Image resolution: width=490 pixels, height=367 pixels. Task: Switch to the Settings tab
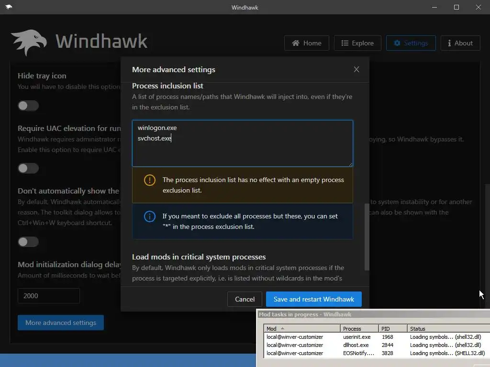click(411, 43)
